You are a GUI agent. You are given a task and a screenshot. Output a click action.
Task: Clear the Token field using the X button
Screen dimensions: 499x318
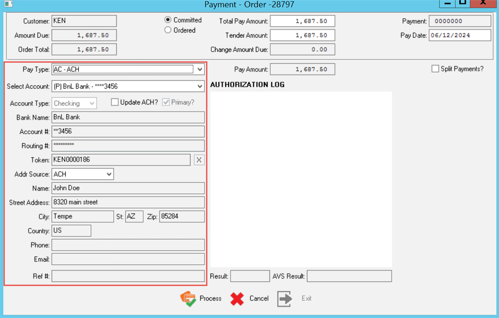[x=199, y=160]
